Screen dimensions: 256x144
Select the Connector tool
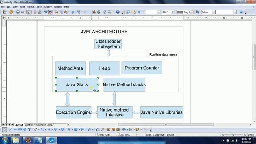(x=42, y=130)
